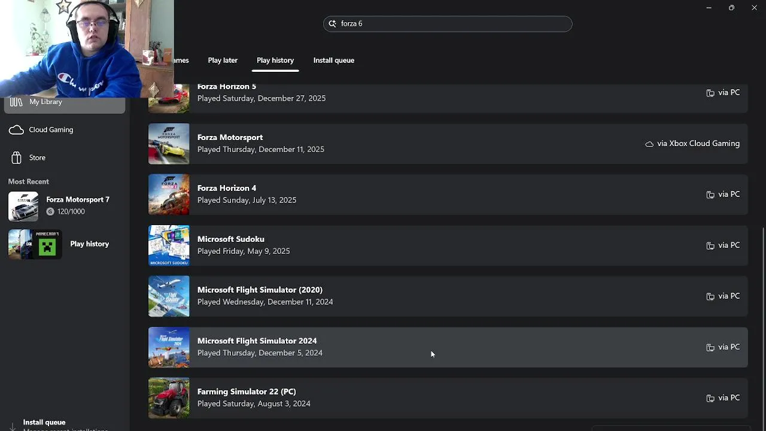
Task: Click 'Played Thursday, December 11, 2025' text
Action: coord(261,149)
